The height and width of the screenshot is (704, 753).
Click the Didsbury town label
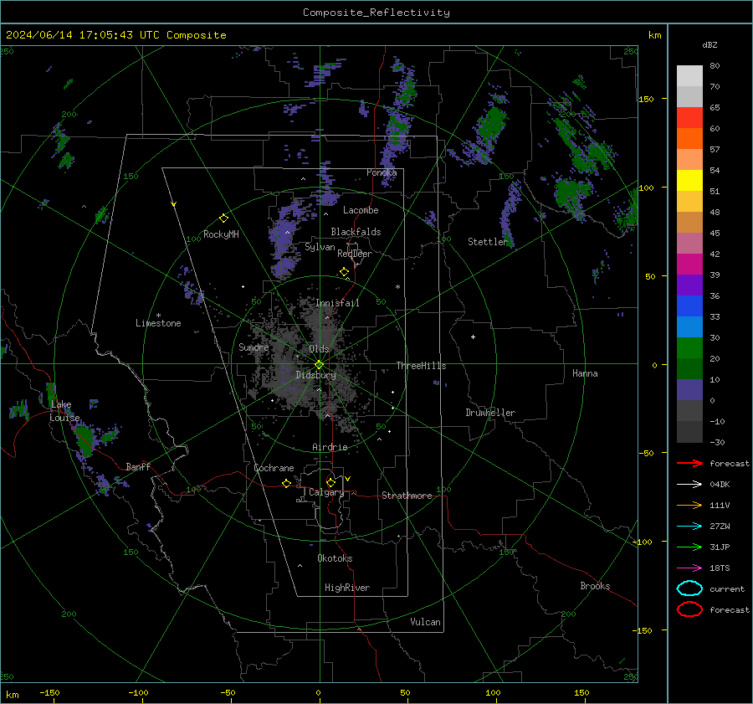(315, 375)
